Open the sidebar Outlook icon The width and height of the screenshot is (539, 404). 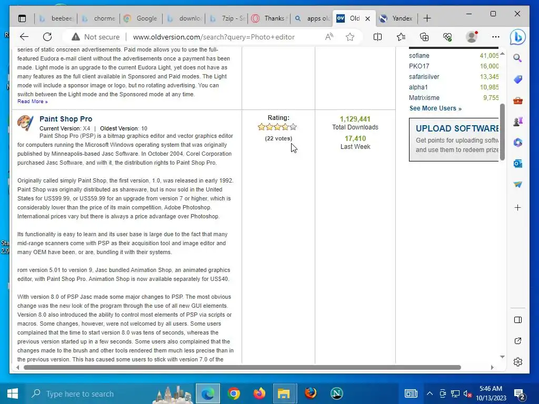click(518, 164)
